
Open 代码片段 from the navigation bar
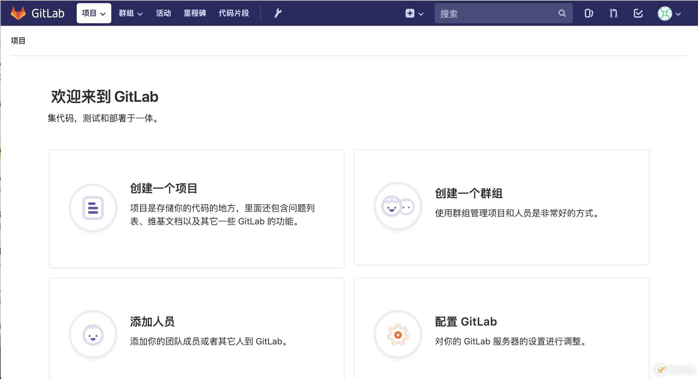(x=234, y=13)
